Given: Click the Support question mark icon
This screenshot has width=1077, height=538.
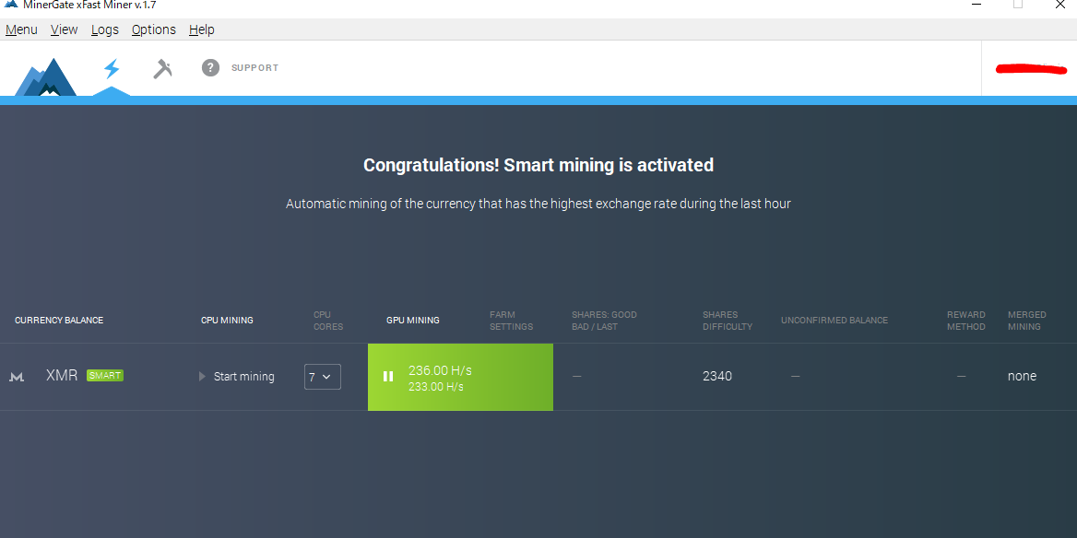Looking at the screenshot, I should point(211,67).
